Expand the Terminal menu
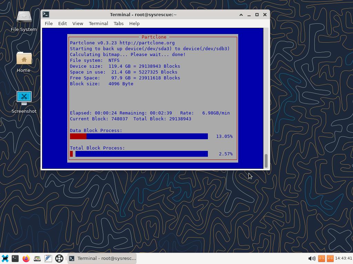This screenshot has width=353, height=264. (98, 23)
